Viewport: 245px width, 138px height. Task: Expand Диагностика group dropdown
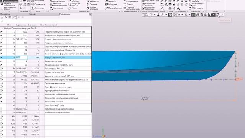204,11
